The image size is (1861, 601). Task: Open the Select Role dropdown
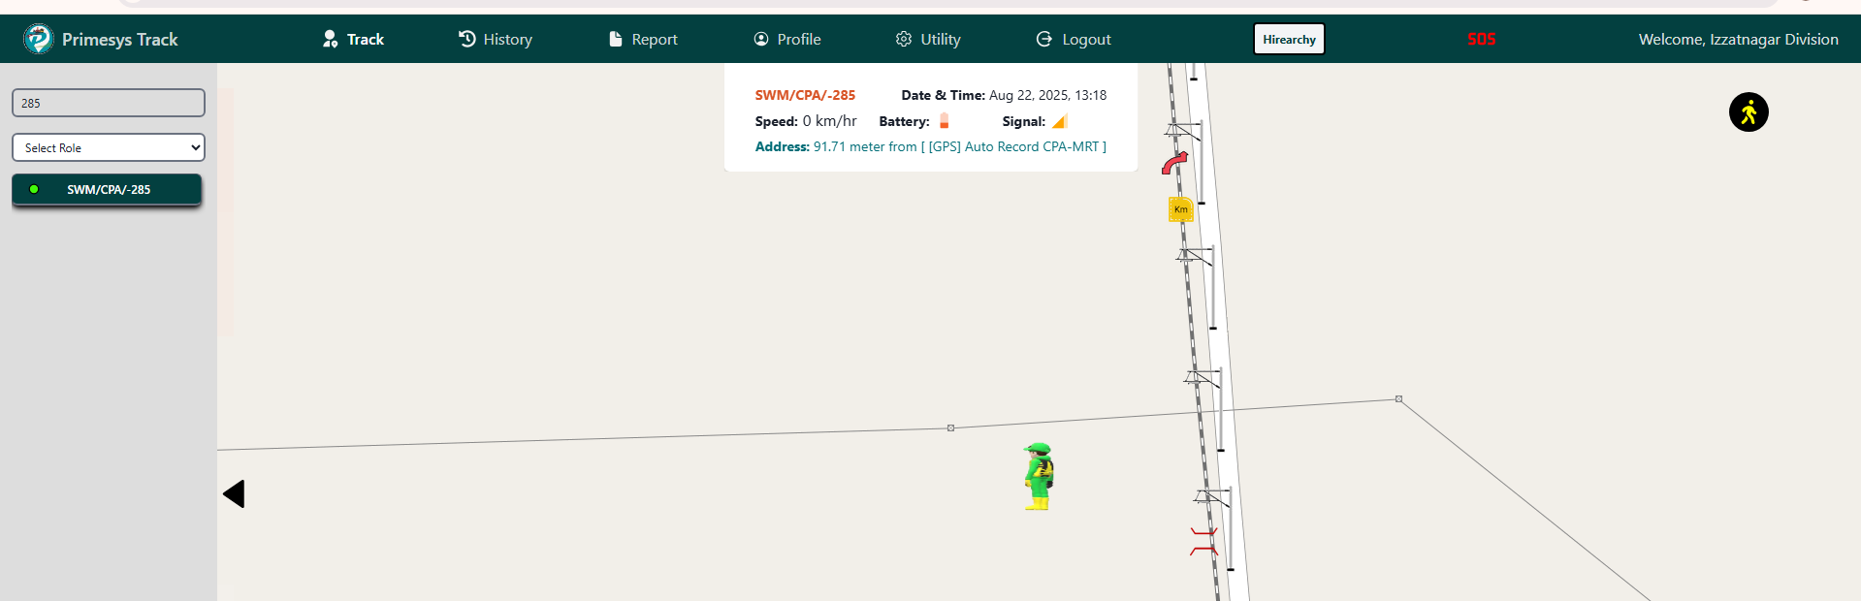(x=109, y=147)
